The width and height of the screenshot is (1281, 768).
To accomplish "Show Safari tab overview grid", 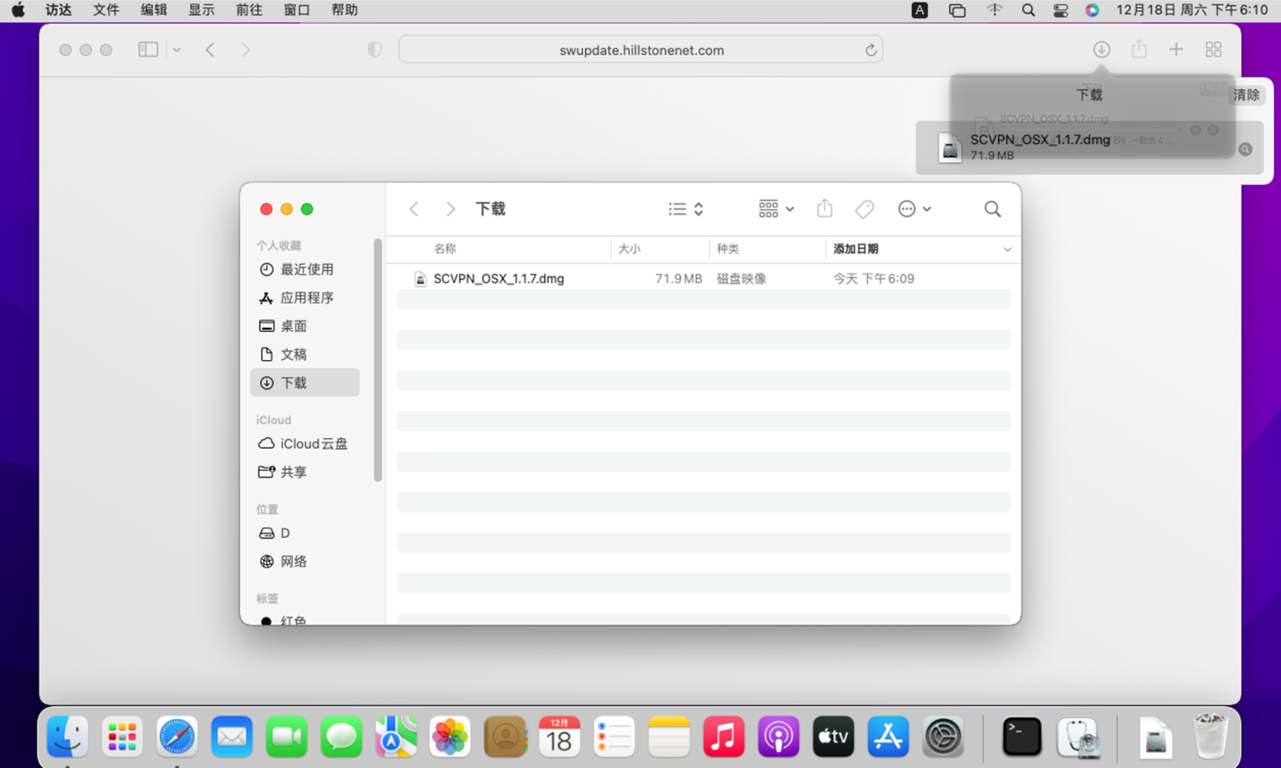I will click(x=1213, y=50).
